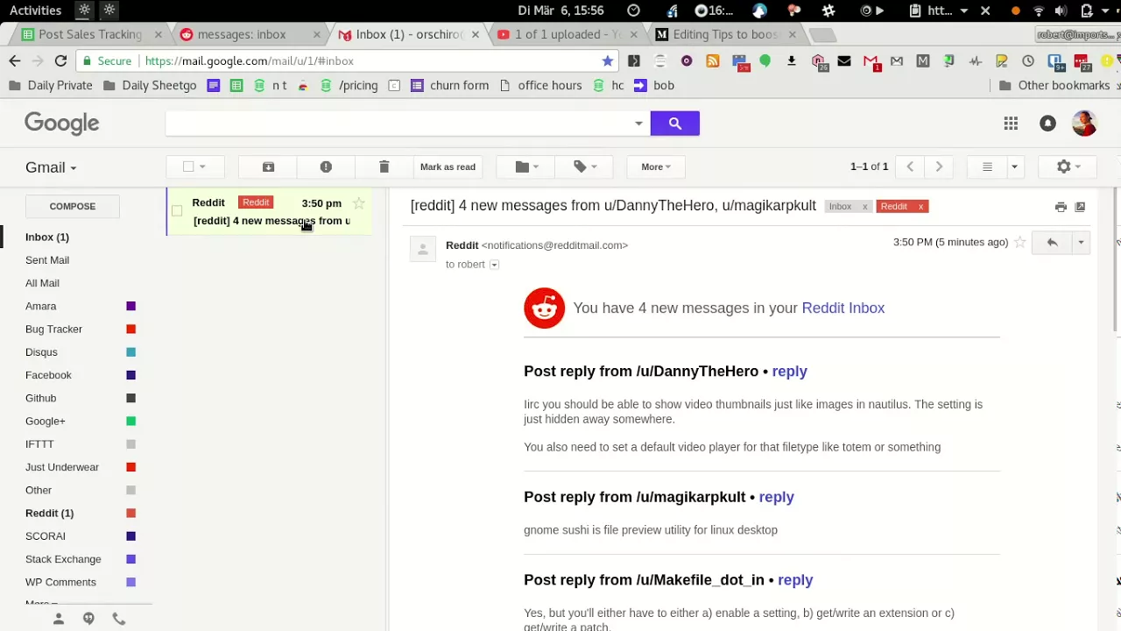Click the COMPOSE button
1121x631 pixels.
click(x=73, y=207)
